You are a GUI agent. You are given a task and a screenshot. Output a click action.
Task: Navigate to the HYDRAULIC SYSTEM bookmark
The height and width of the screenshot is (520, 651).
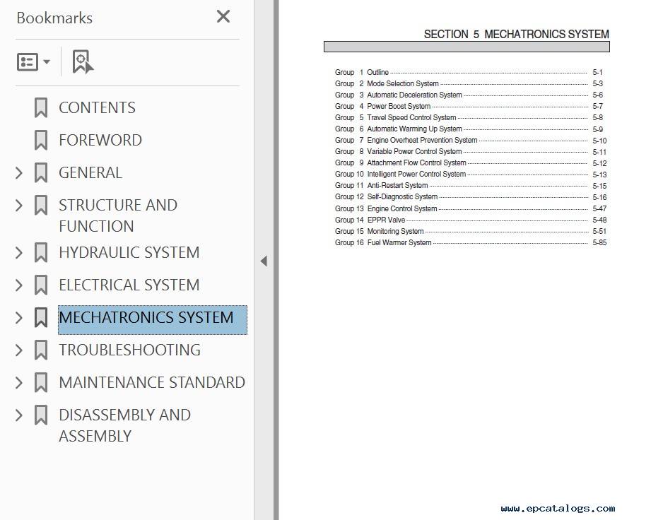(x=129, y=252)
